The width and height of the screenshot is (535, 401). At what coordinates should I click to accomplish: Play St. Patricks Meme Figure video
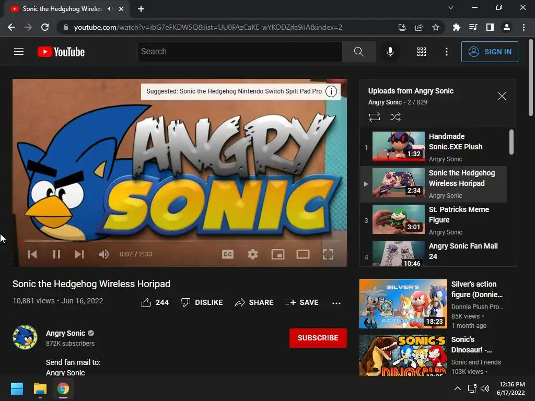click(434, 220)
